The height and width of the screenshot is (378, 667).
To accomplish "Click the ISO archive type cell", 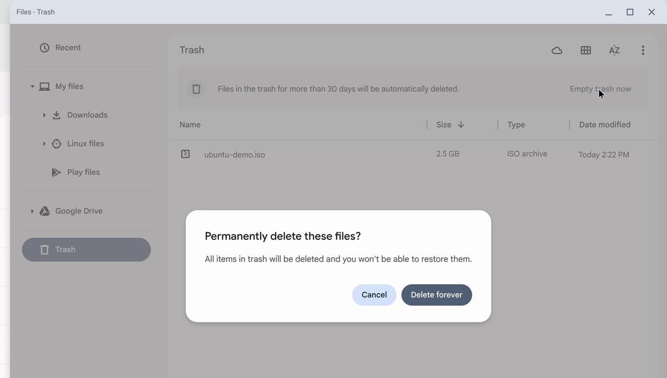I will click(x=527, y=154).
